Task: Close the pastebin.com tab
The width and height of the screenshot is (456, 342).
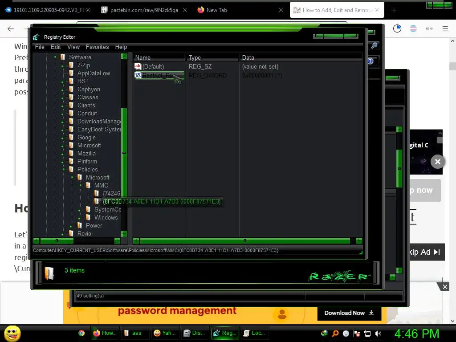Action: coord(185,10)
